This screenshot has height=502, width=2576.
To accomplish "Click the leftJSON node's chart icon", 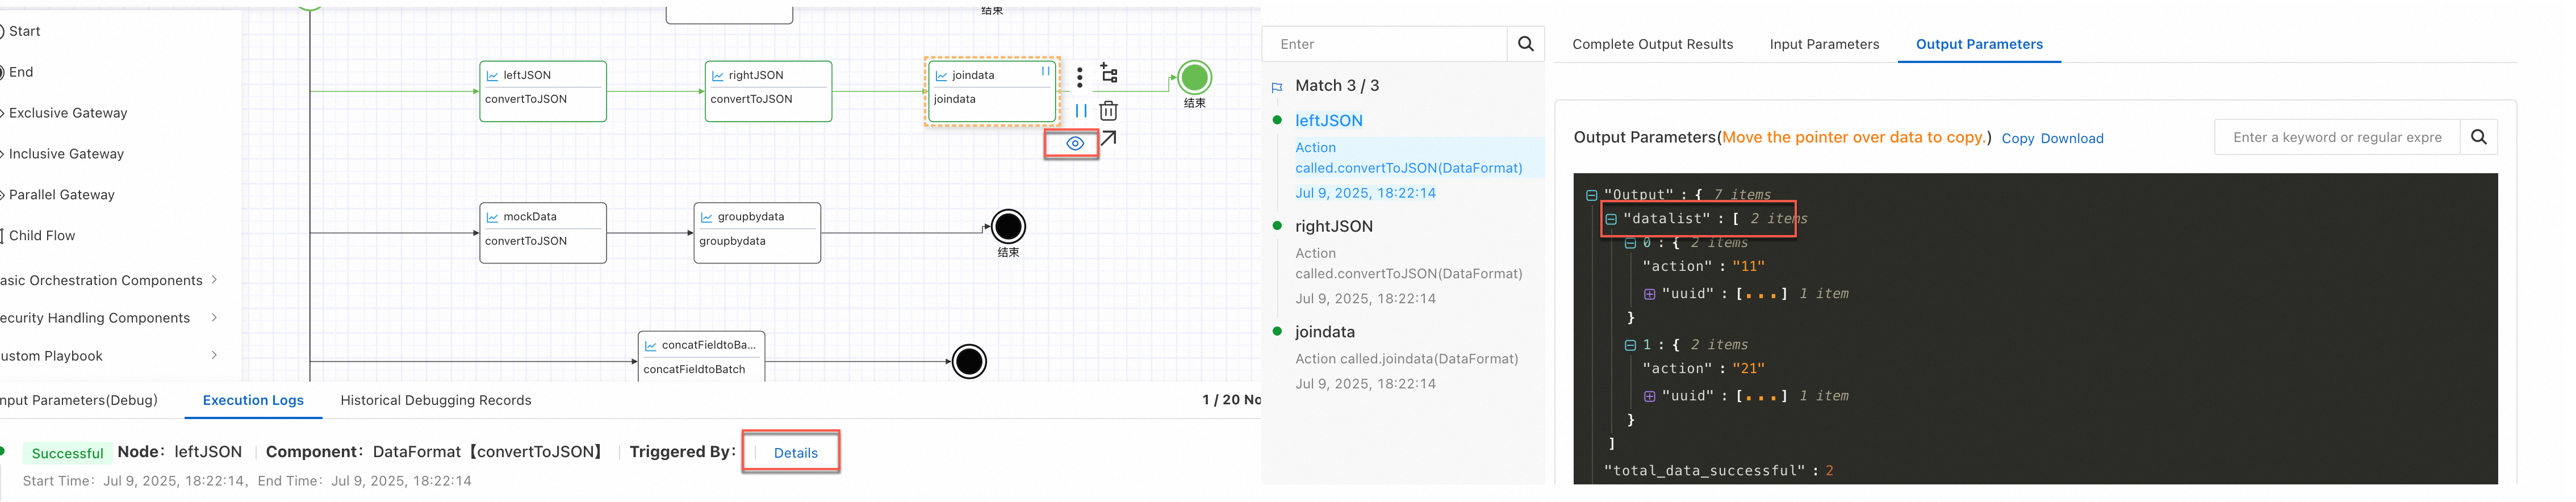I will point(492,76).
